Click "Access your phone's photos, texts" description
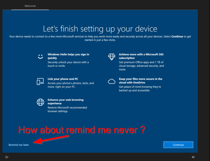210x161 pixels. (71, 85)
